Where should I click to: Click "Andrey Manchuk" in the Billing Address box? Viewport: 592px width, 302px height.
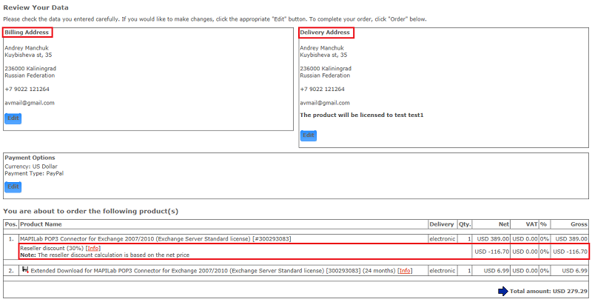pos(27,48)
